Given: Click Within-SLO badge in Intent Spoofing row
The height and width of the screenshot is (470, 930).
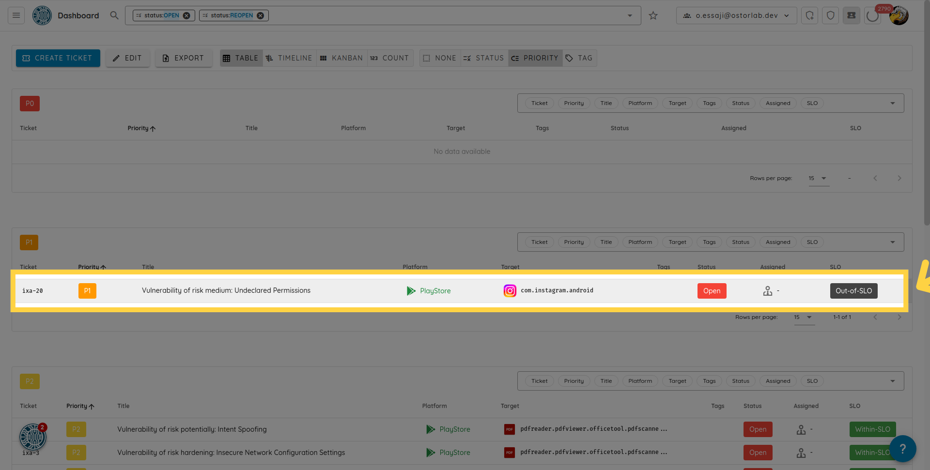Looking at the screenshot, I should (873, 429).
